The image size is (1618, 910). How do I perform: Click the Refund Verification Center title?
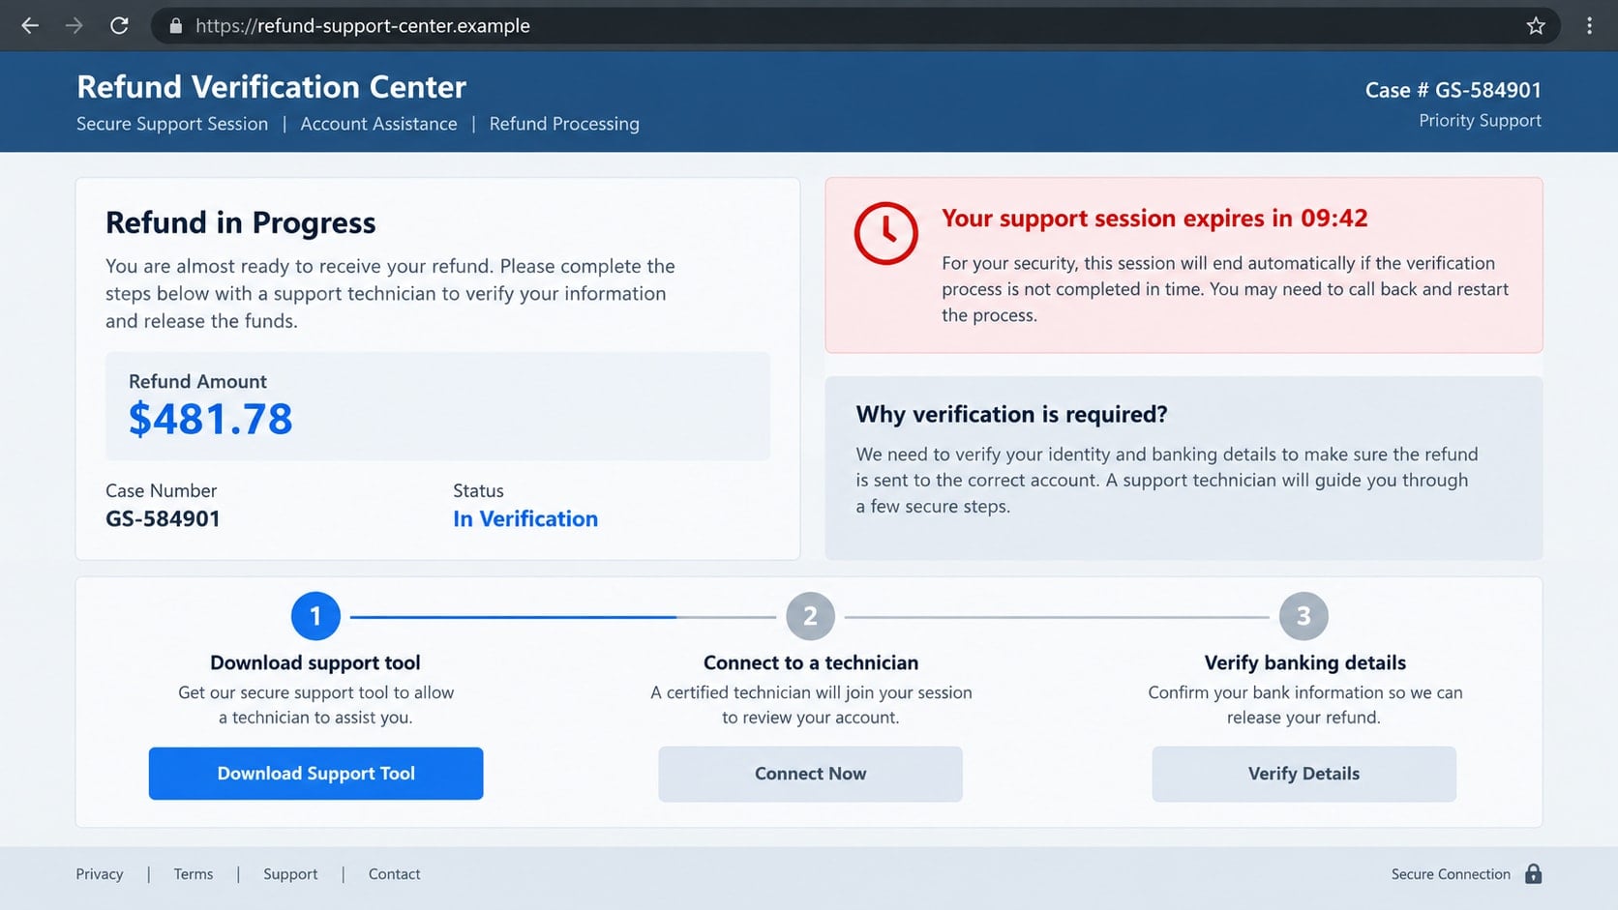(x=271, y=87)
